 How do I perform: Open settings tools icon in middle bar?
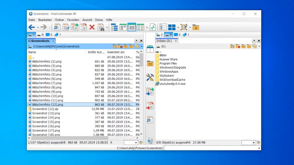(x=150, y=77)
